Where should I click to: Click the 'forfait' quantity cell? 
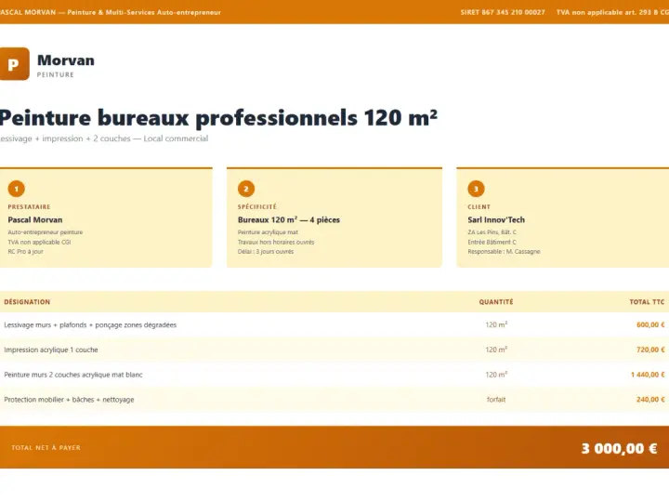496,400
